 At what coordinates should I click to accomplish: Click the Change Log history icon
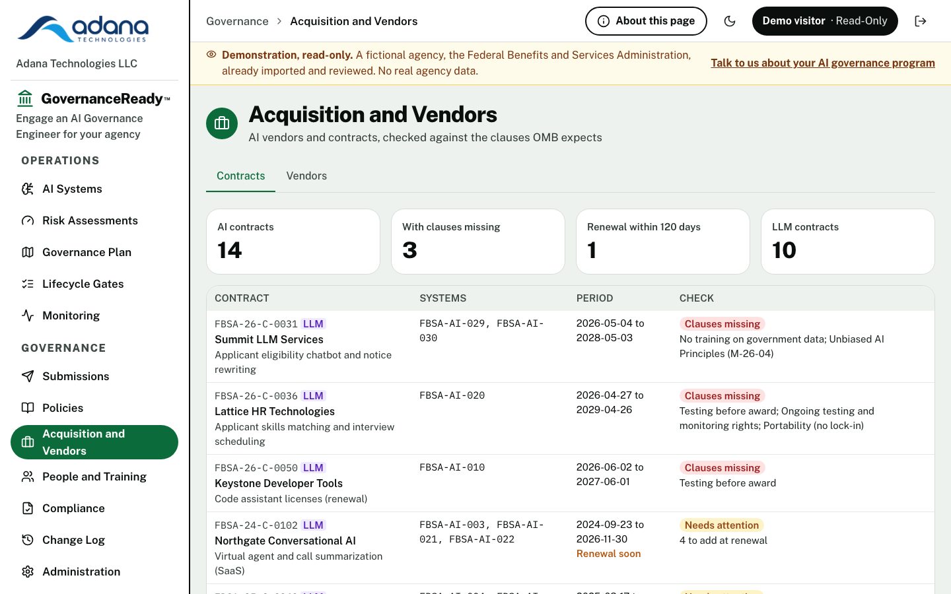pos(28,540)
